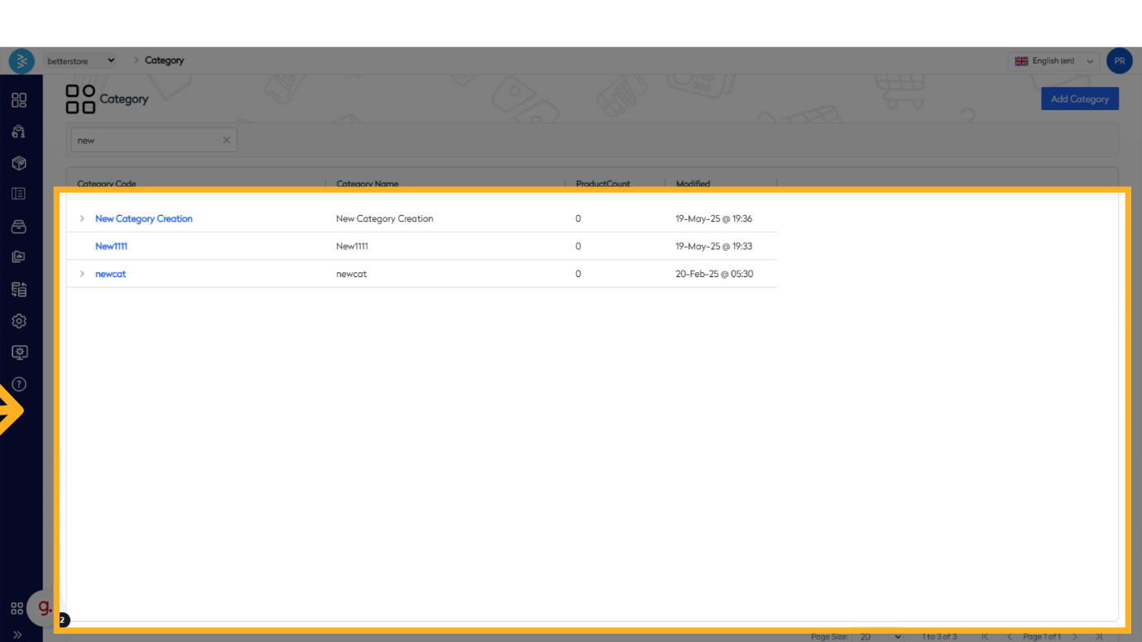Open the dashboard icon in sidebar
Screen dimensions: 1142x642
tap(19, 100)
